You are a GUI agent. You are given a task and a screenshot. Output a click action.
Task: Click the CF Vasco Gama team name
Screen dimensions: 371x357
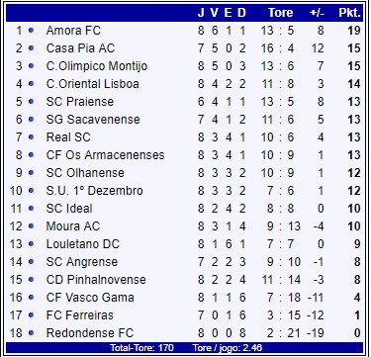click(x=90, y=298)
